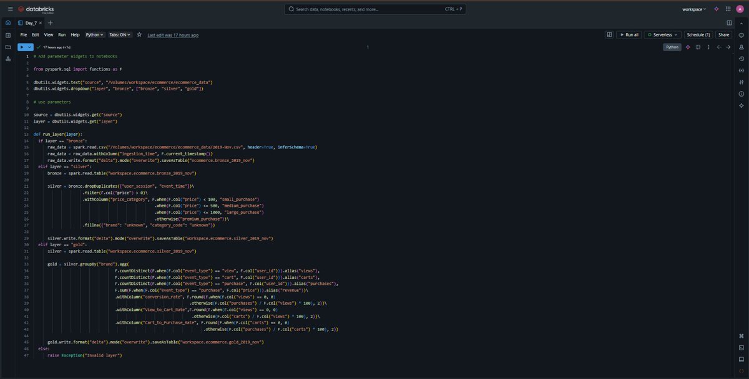Image resolution: width=749 pixels, height=379 pixels.
Task: Go to previous cell arrow
Action: click(718, 47)
